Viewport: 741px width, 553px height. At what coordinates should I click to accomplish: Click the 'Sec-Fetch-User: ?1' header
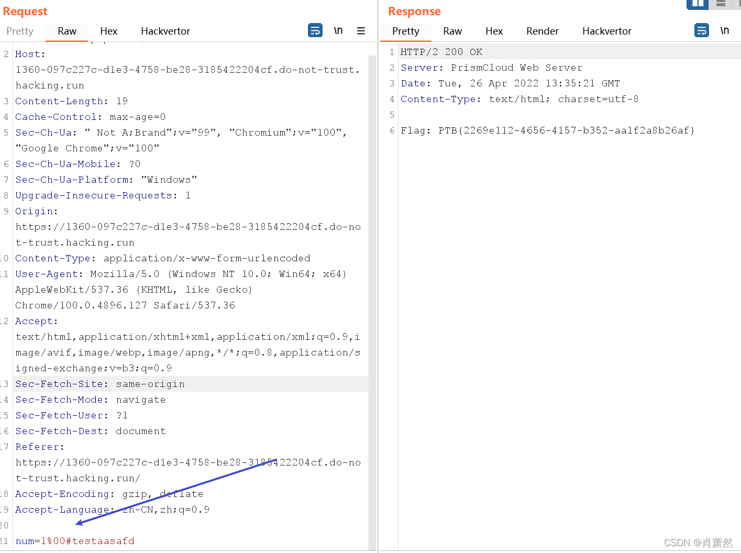pos(71,415)
